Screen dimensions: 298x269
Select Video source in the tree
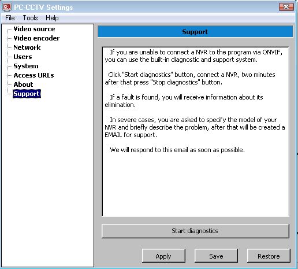coord(34,29)
